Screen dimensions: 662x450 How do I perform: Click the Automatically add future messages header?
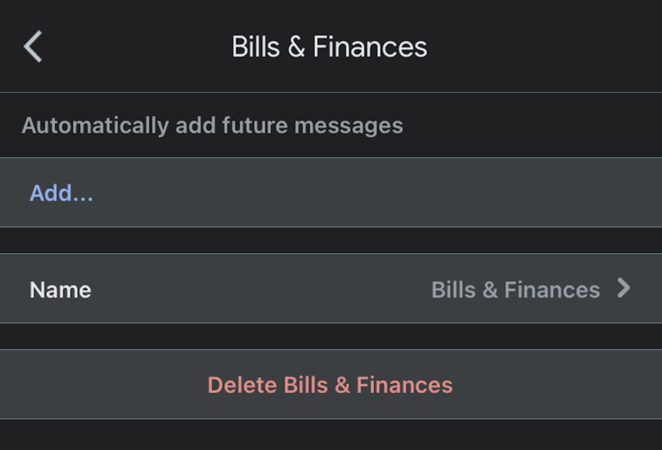pos(213,125)
